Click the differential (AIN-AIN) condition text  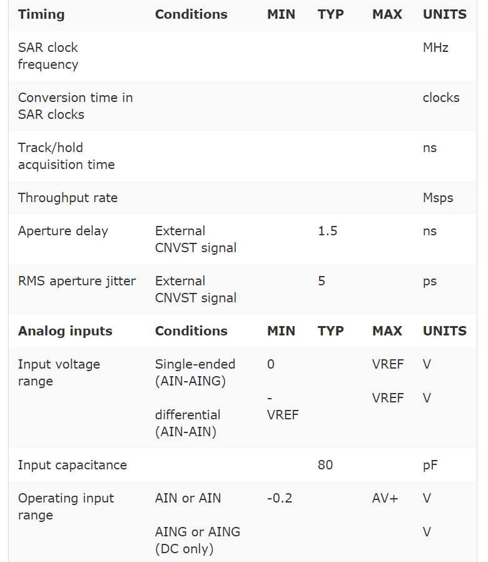[188, 422]
